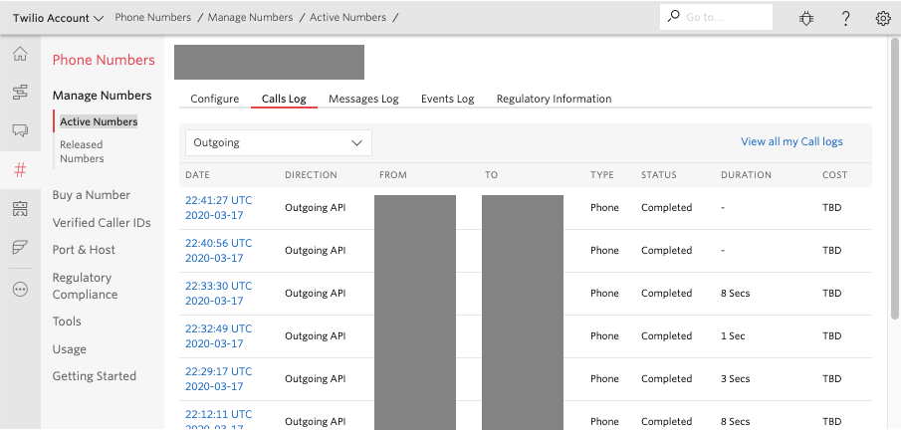
Task: Open the debugger bug icon
Action: 806,18
